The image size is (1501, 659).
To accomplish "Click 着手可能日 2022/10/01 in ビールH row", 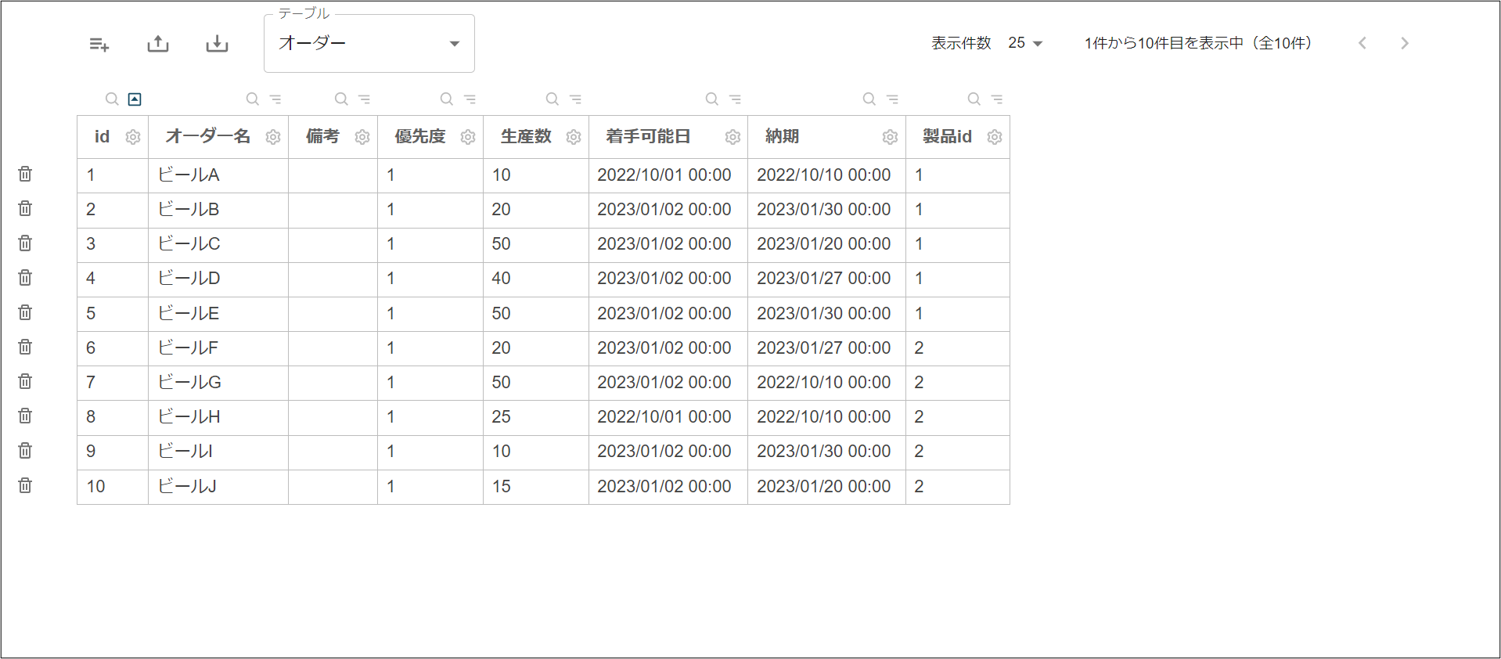I will click(x=668, y=417).
